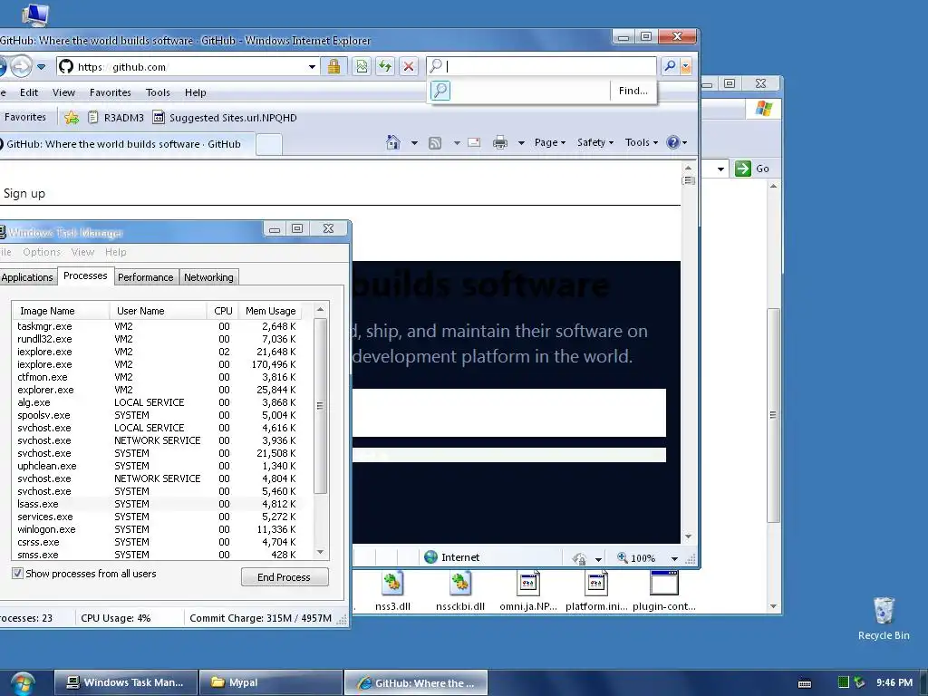This screenshot has width=928, height=696.
Task: Select the GitHub page tab
Action: (124, 144)
